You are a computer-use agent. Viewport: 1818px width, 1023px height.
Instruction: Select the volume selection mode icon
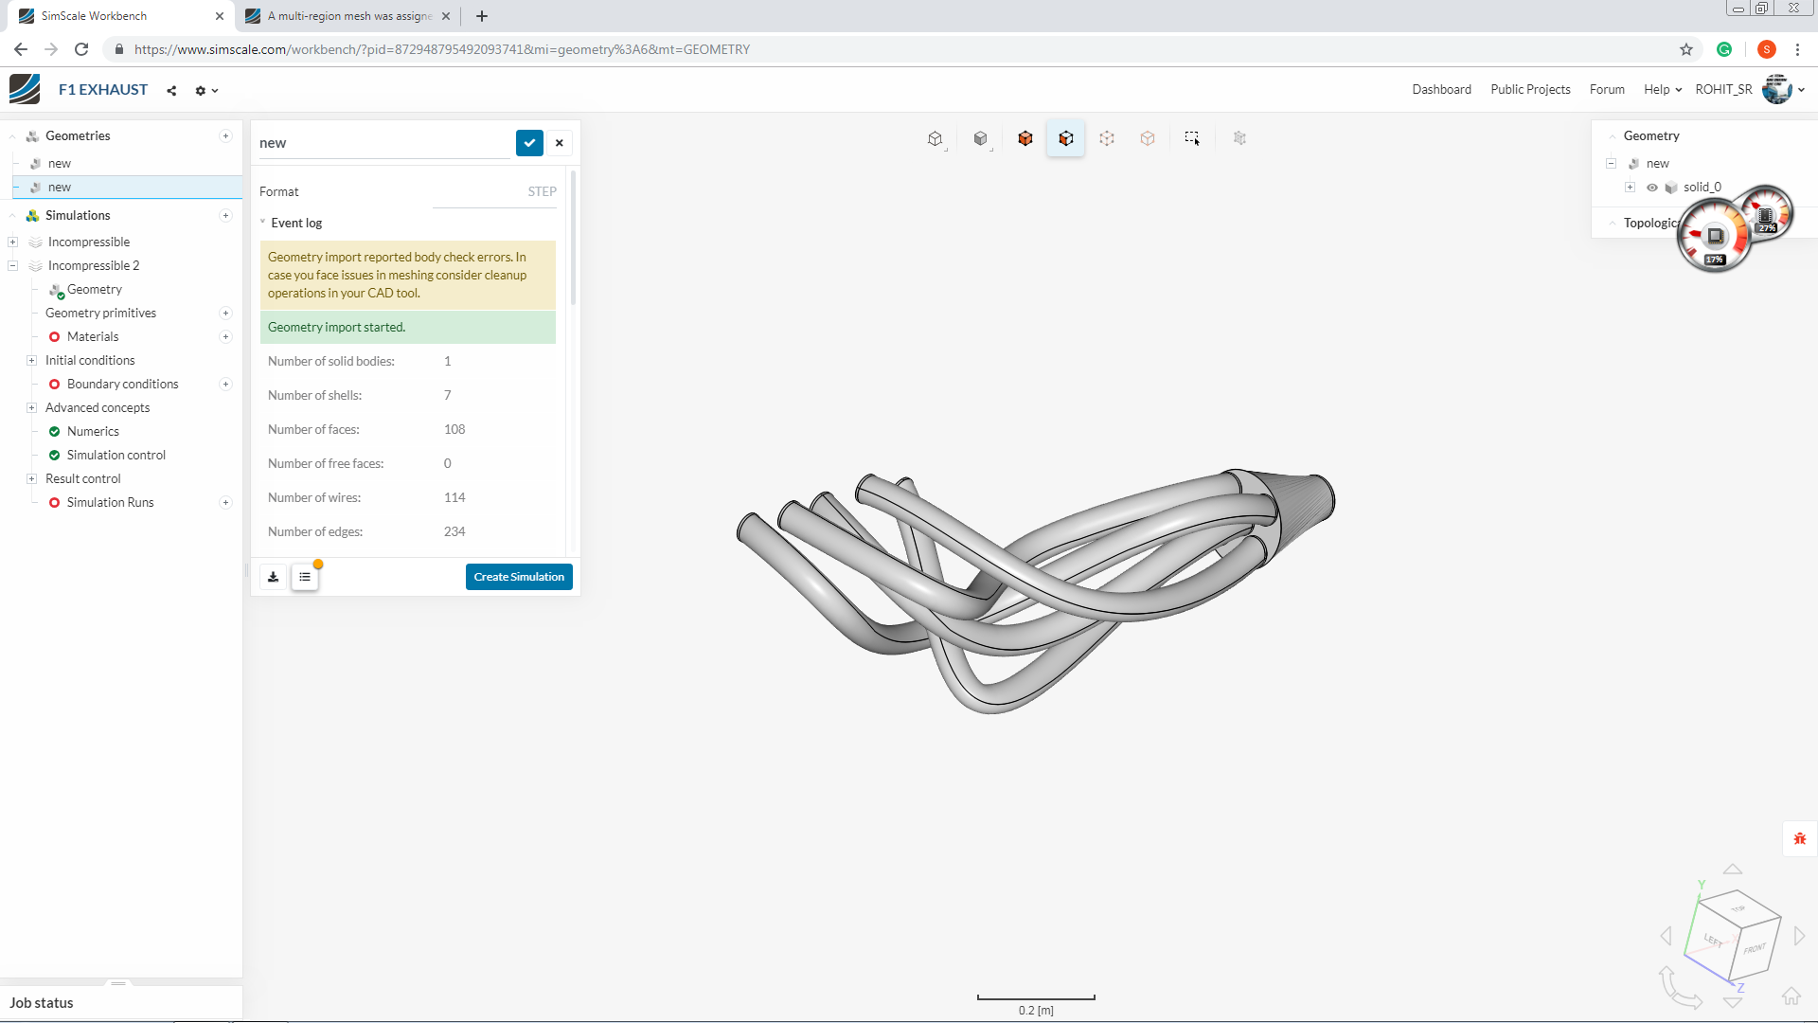(x=1025, y=138)
